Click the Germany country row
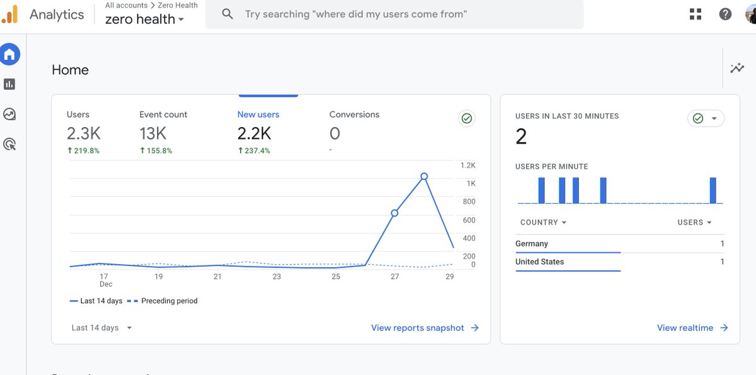The width and height of the screenshot is (756, 375). coord(619,244)
